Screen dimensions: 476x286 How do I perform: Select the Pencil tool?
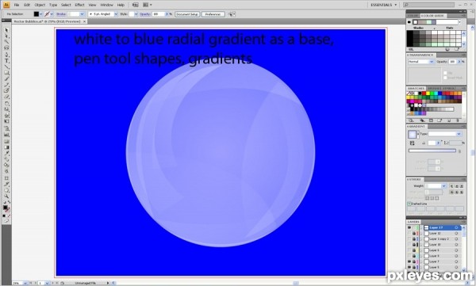[6, 85]
